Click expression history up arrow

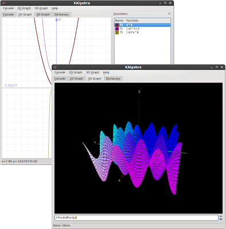[x=221, y=216]
